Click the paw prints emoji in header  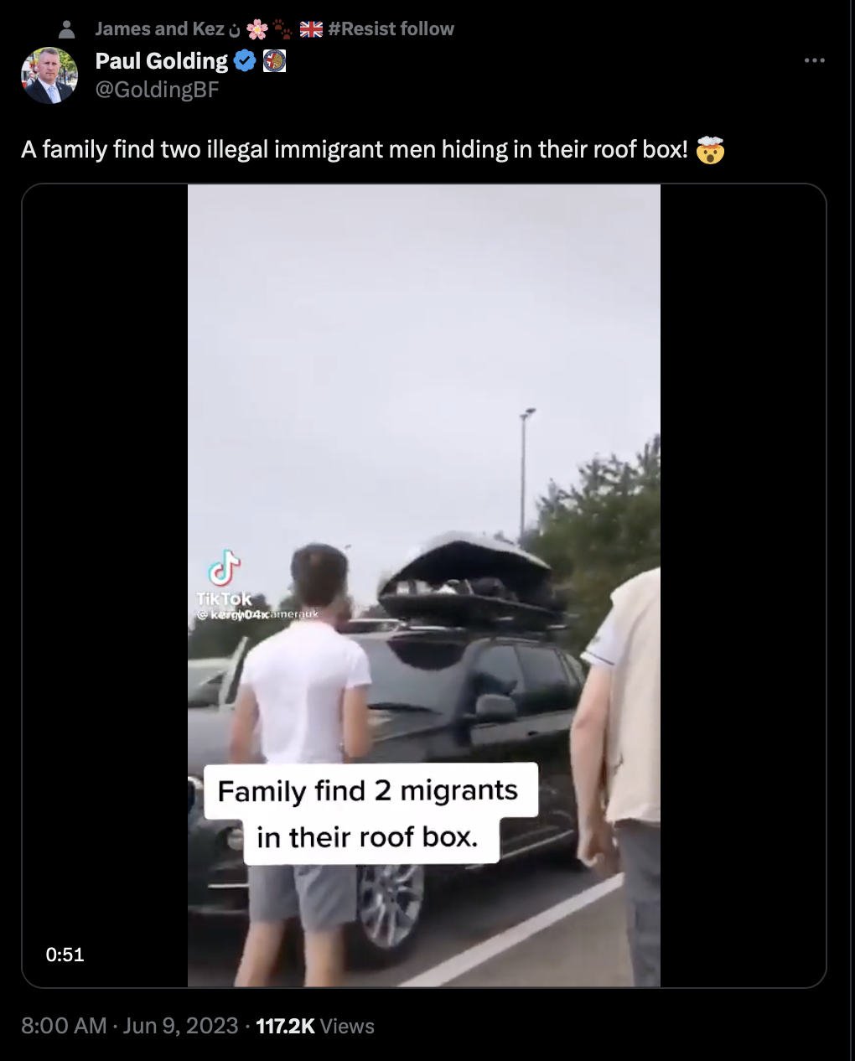point(283,29)
